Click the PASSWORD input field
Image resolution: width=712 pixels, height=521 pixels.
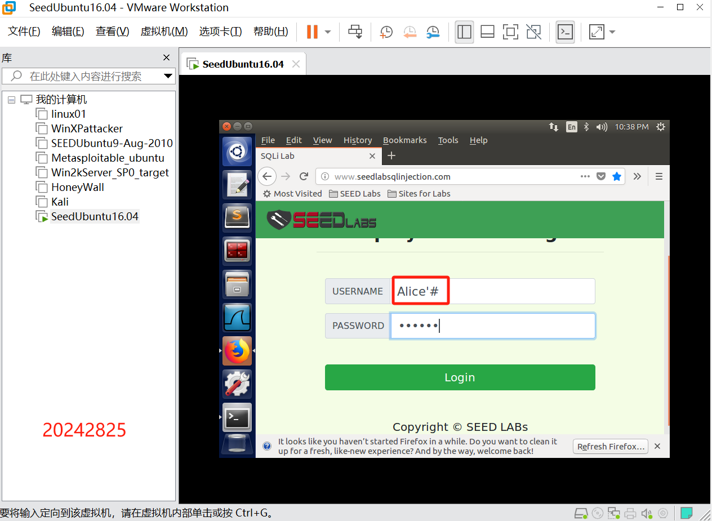click(493, 326)
